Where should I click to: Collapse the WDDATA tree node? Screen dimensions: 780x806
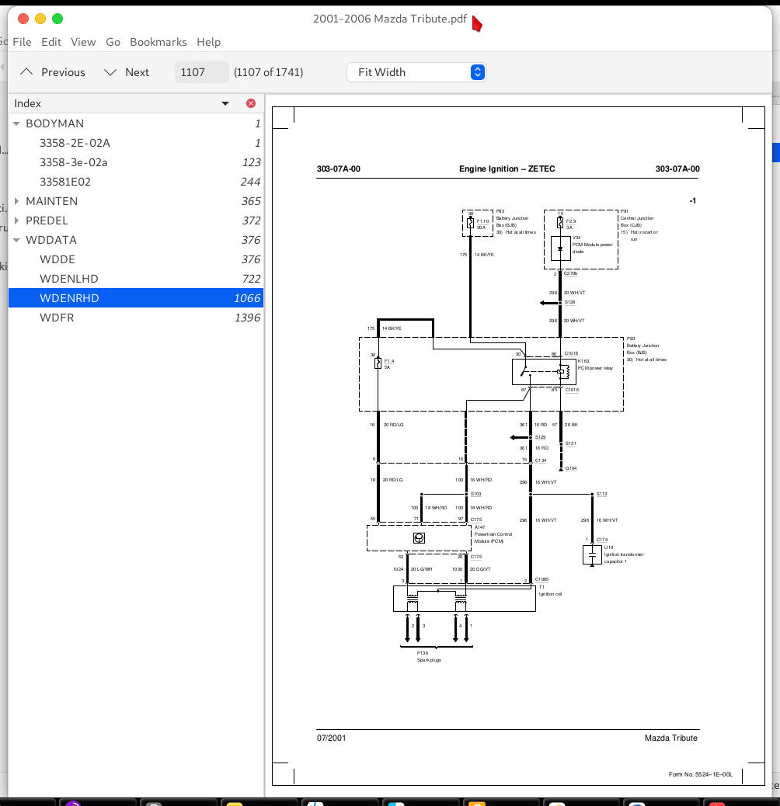coord(17,240)
